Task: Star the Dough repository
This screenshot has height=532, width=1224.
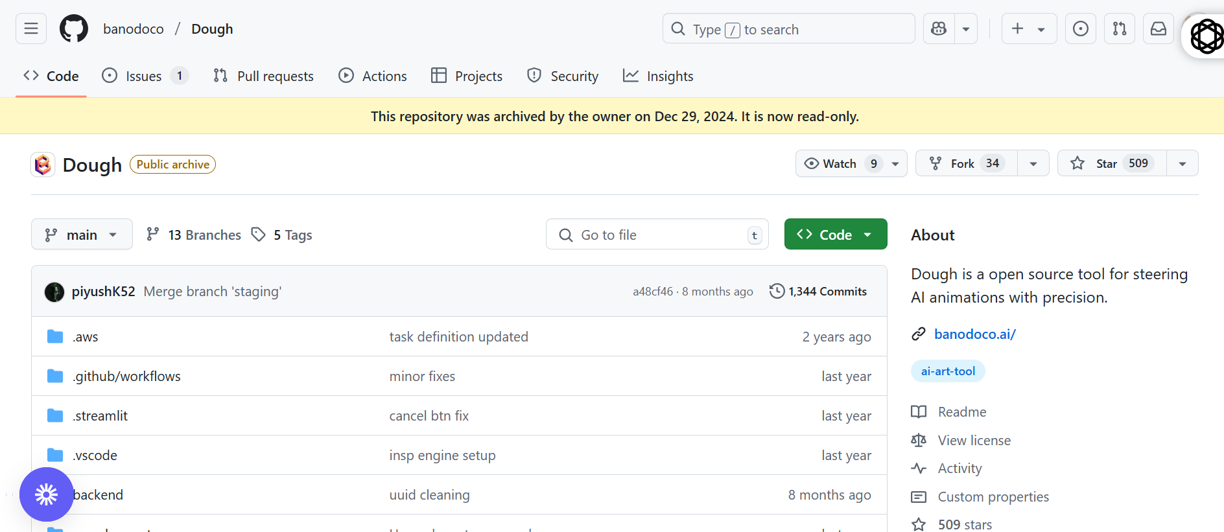Action: (x=1112, y=163)
